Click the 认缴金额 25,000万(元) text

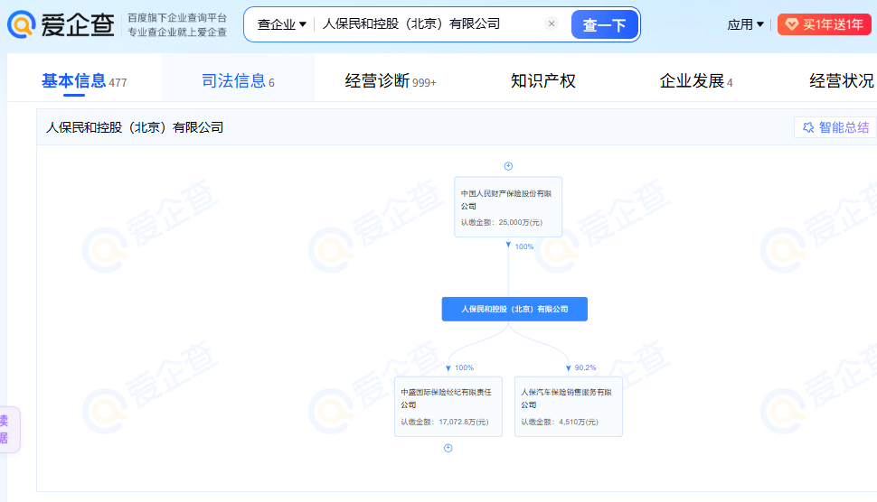click(x=501, y=222)
